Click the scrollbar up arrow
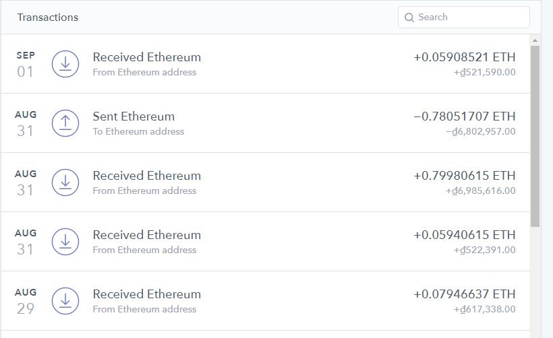 point(535,40)
